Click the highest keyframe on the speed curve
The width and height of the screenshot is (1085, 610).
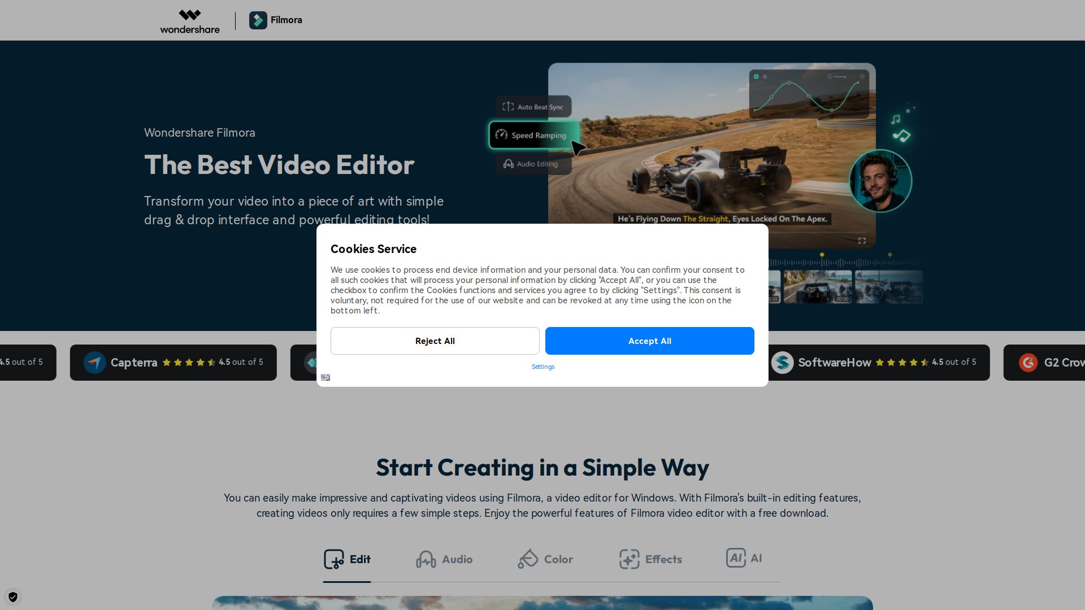tap(789, 83)
